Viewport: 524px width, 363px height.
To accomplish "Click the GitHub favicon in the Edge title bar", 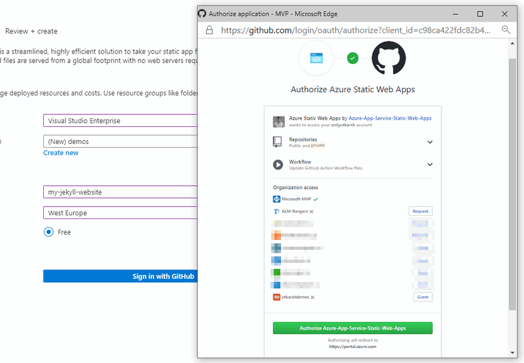I will point(202,14).
